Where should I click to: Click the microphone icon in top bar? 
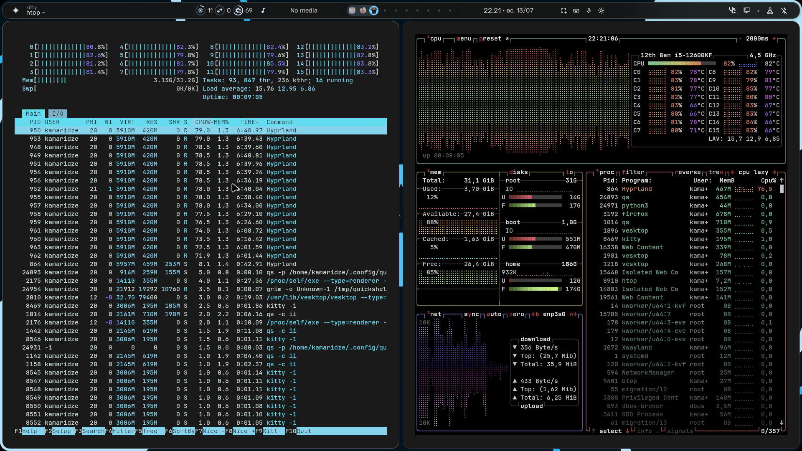click(589, 10)
